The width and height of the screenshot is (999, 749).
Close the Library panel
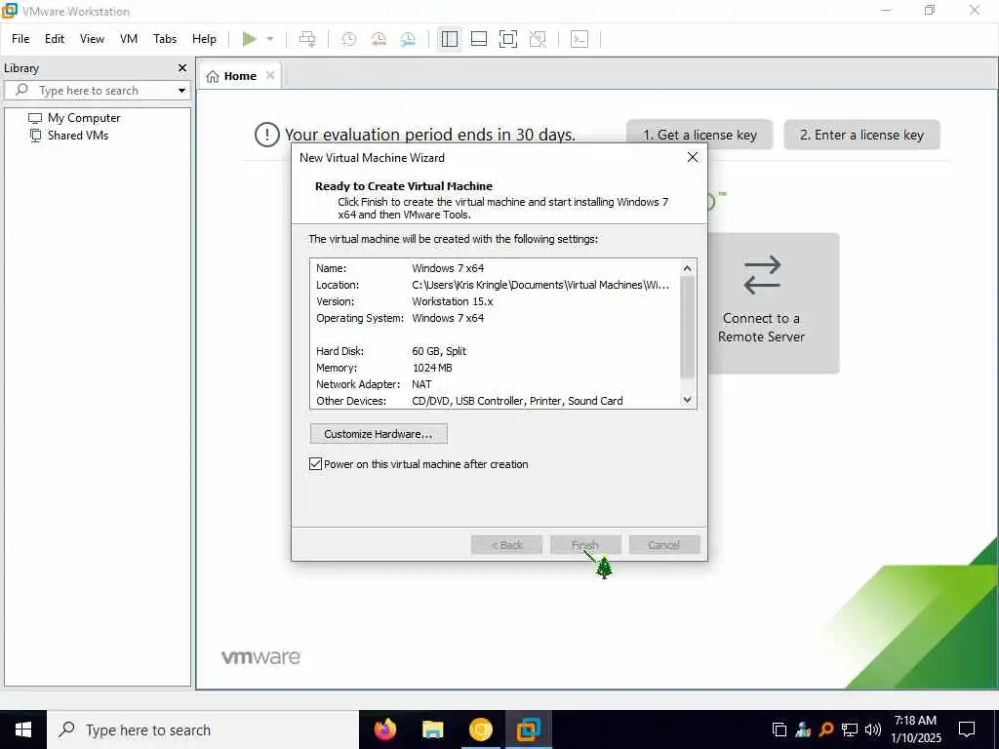click(x=182, y=67)
